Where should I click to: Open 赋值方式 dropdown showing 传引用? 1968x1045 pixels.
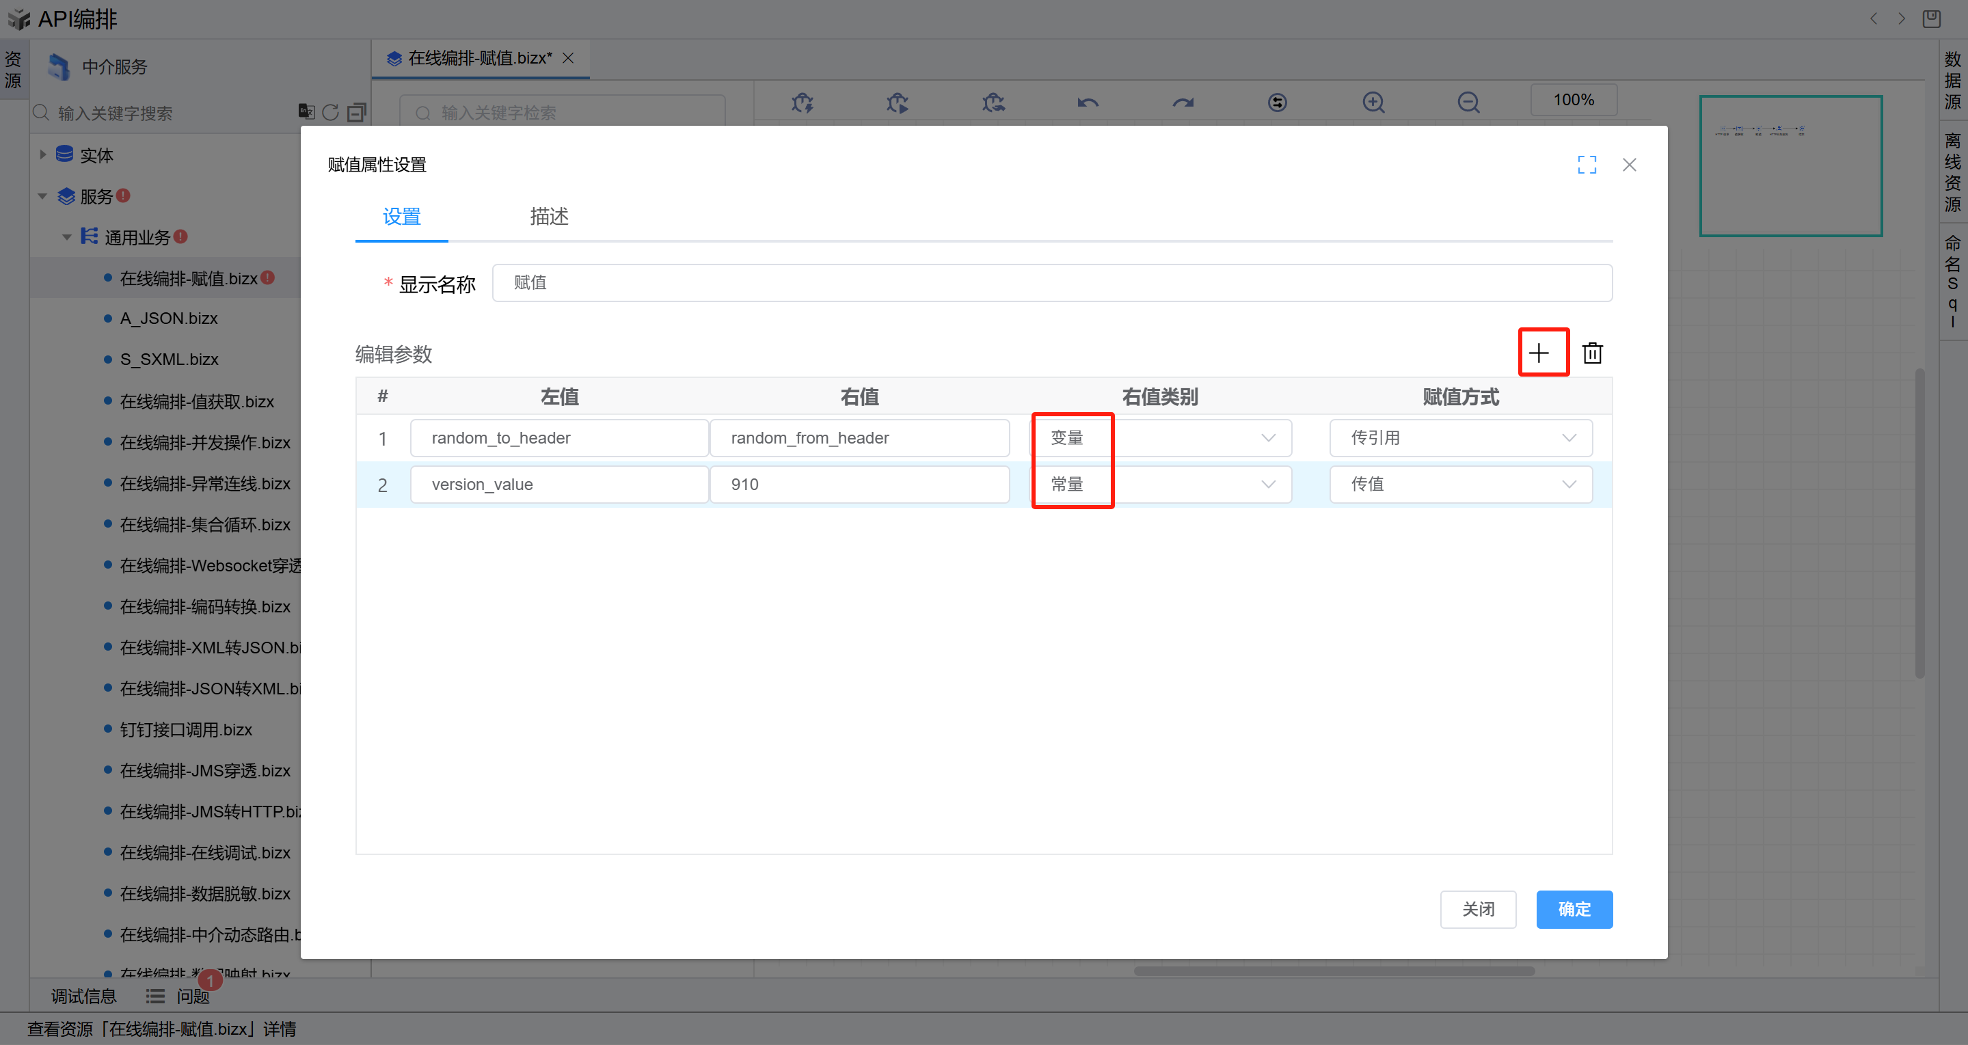click(x=1460, y=437)
